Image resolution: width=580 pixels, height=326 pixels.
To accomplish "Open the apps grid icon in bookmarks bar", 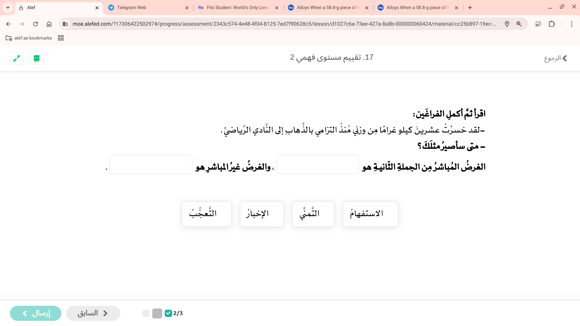I will pos(61,38).
